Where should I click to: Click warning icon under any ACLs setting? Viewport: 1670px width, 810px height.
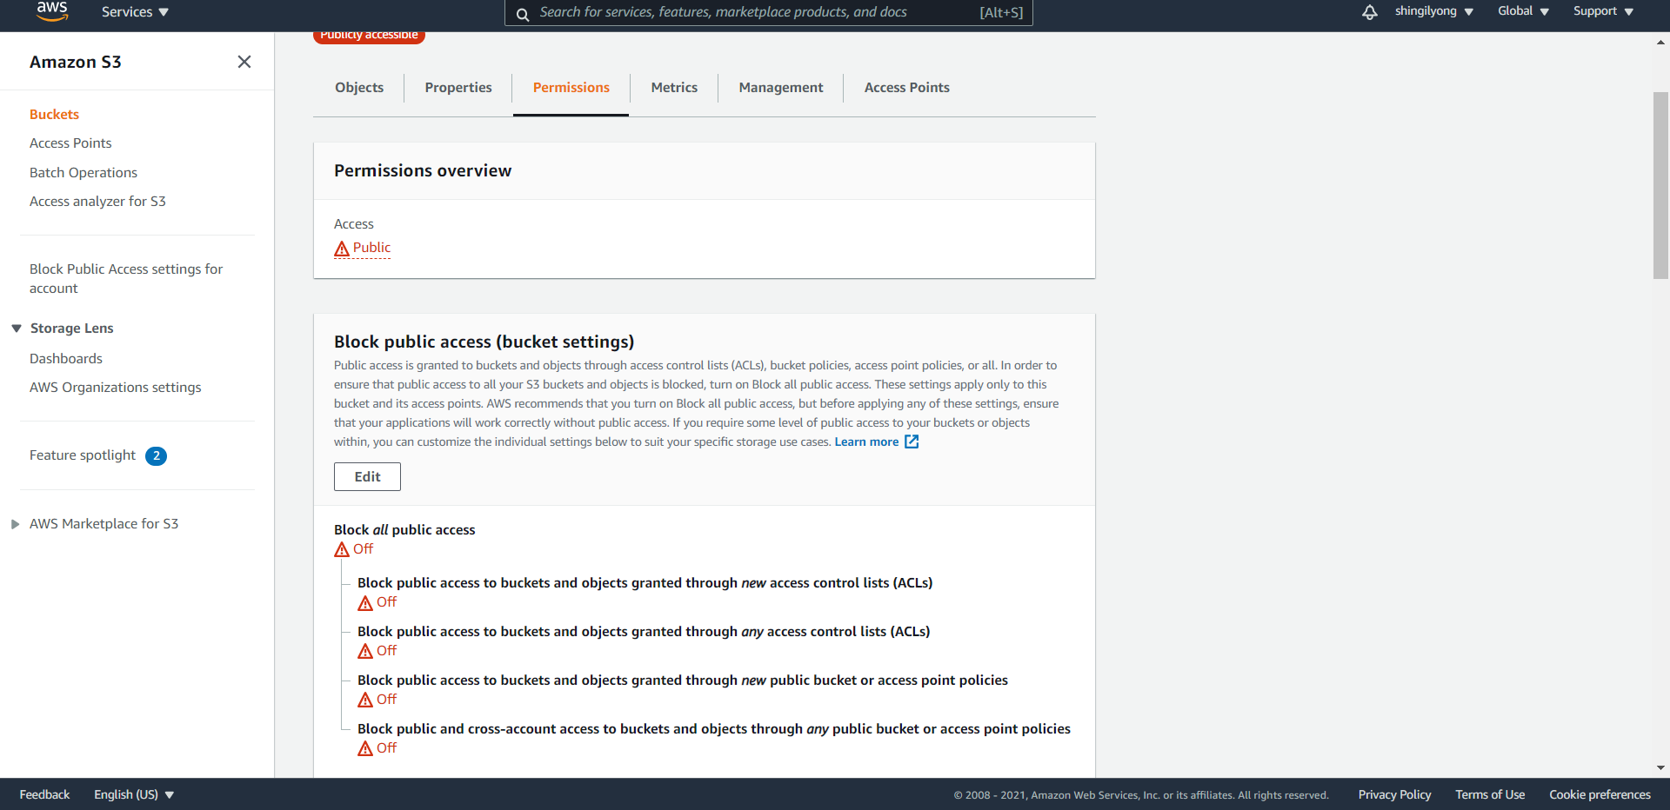[x=365, y=652]
